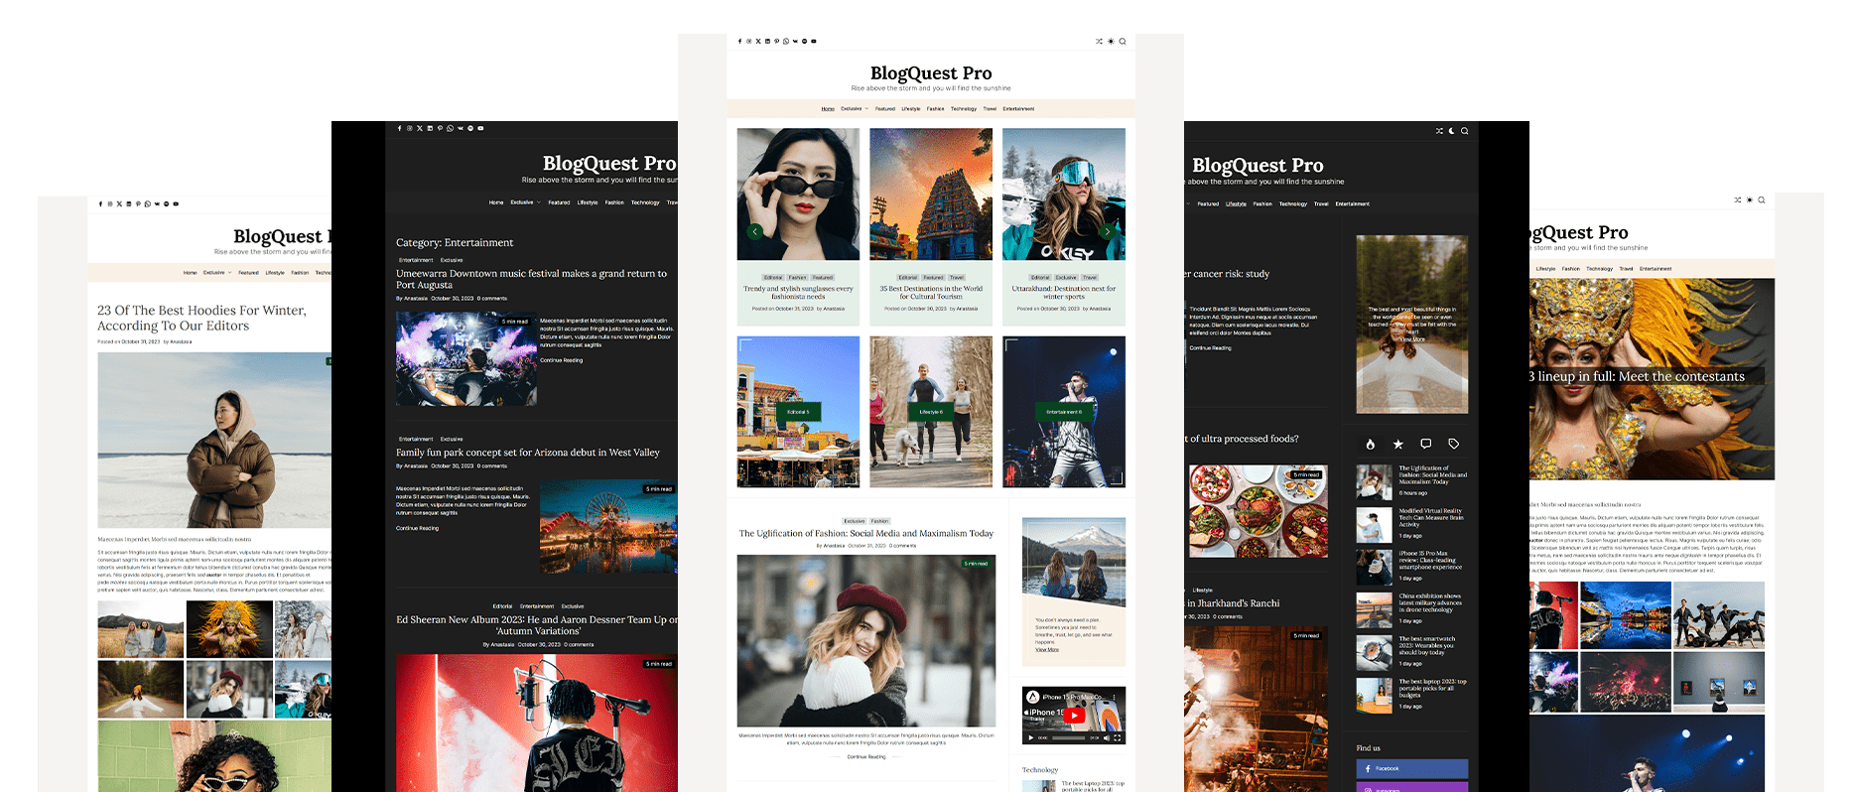
Task: Click WhatsApp icon in left dark Entertainment page
Action: point(450,128)
